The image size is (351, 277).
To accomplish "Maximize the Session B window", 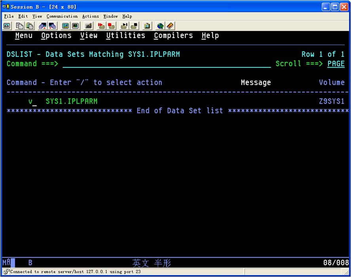I will [x=335, y=7].
